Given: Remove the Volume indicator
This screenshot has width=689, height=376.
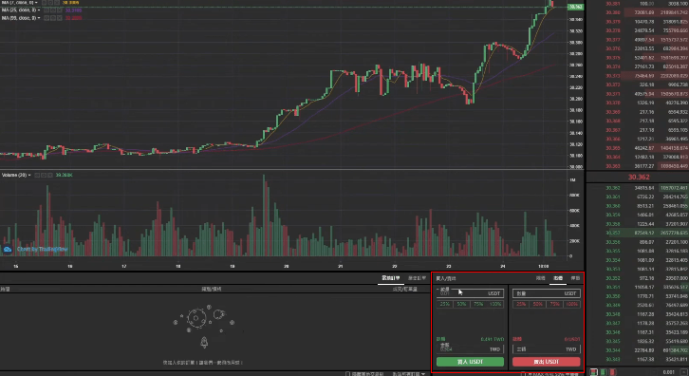Looking at the screenshot, I should 50,175.
